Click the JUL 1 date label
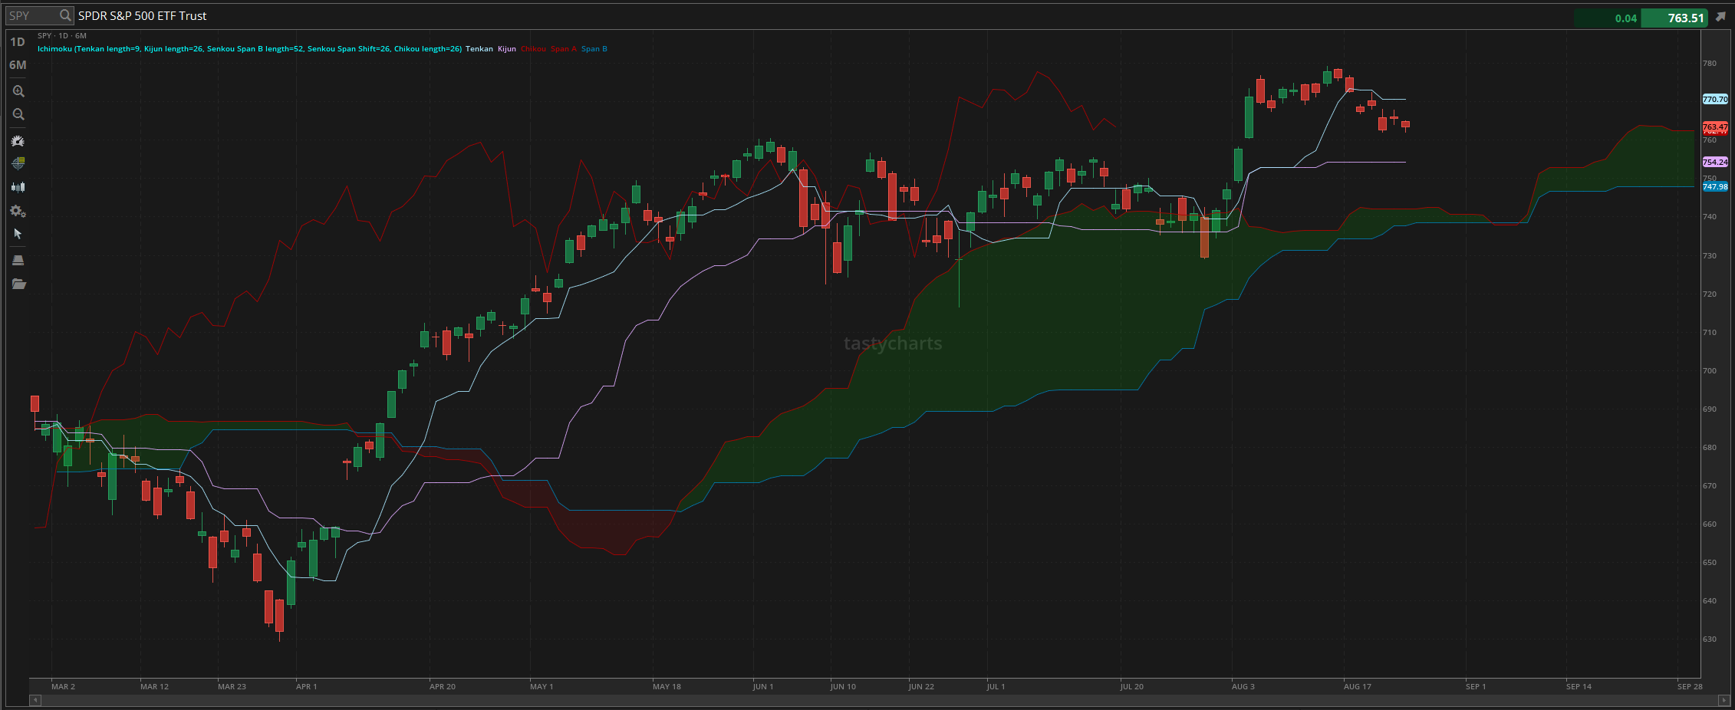The image size is (1735, 710). tap(996, 686)
